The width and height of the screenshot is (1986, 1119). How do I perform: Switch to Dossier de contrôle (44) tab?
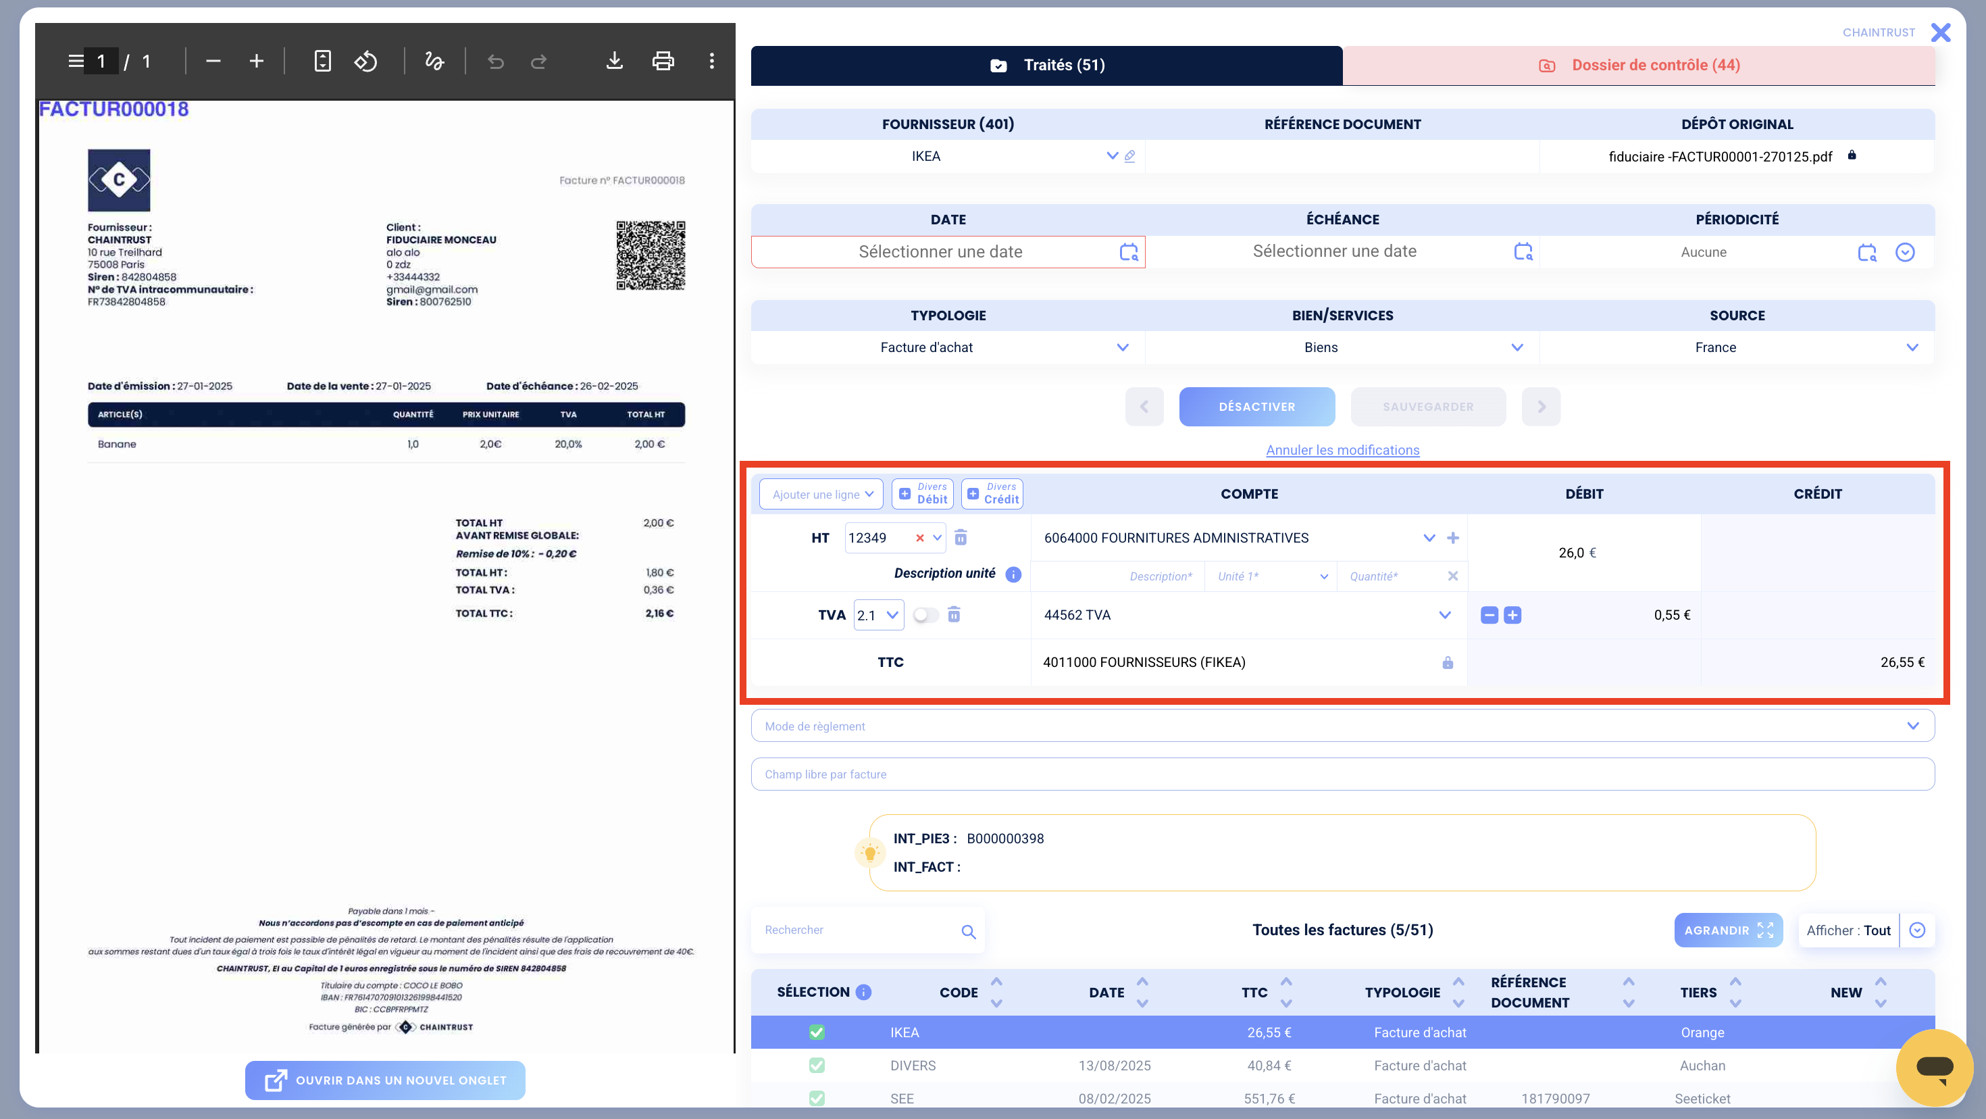point(1638,66)
